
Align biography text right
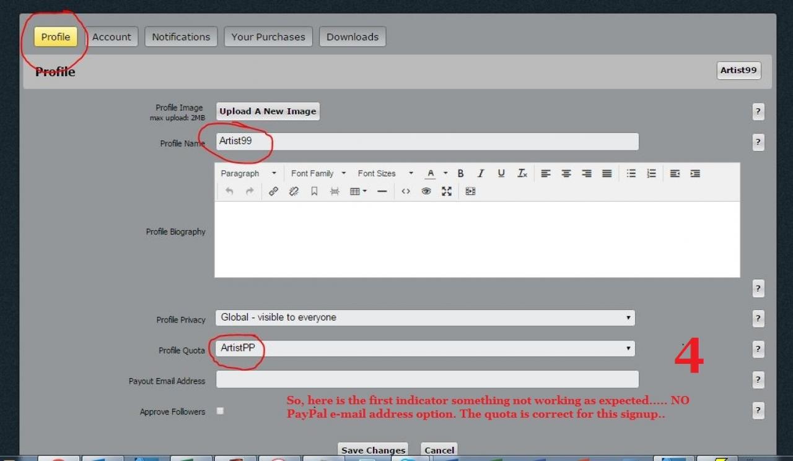coord(587,174)
